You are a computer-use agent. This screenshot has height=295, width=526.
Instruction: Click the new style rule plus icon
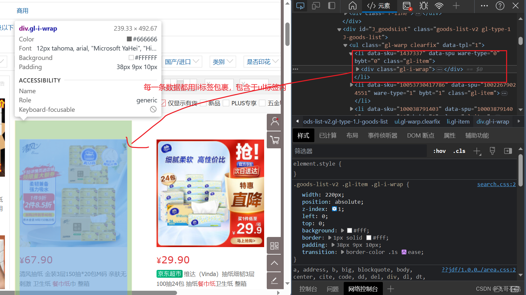(477, 151)
